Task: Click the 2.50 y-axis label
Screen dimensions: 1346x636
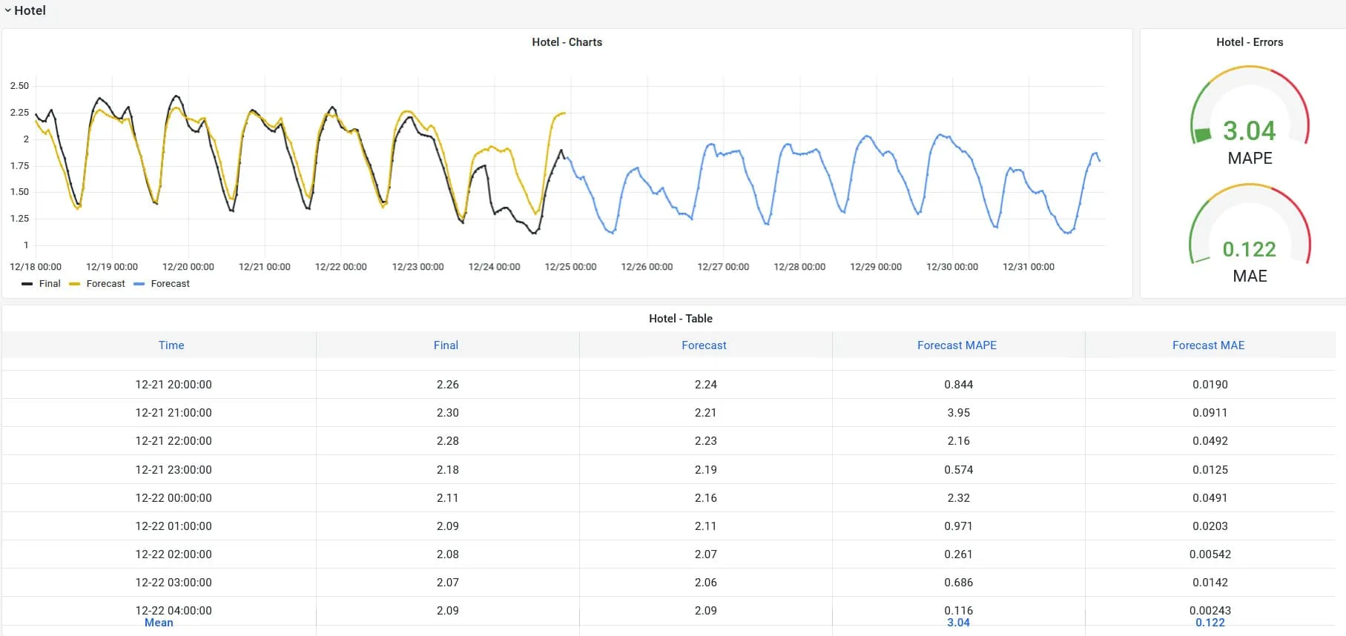Action: 19,86
